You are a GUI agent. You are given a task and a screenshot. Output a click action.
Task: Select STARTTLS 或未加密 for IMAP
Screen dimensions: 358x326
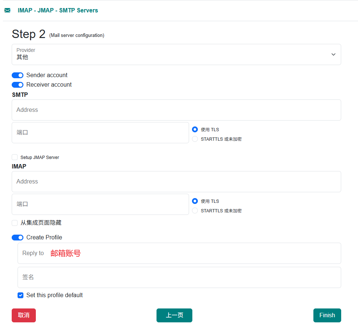[x=195, y=211]
